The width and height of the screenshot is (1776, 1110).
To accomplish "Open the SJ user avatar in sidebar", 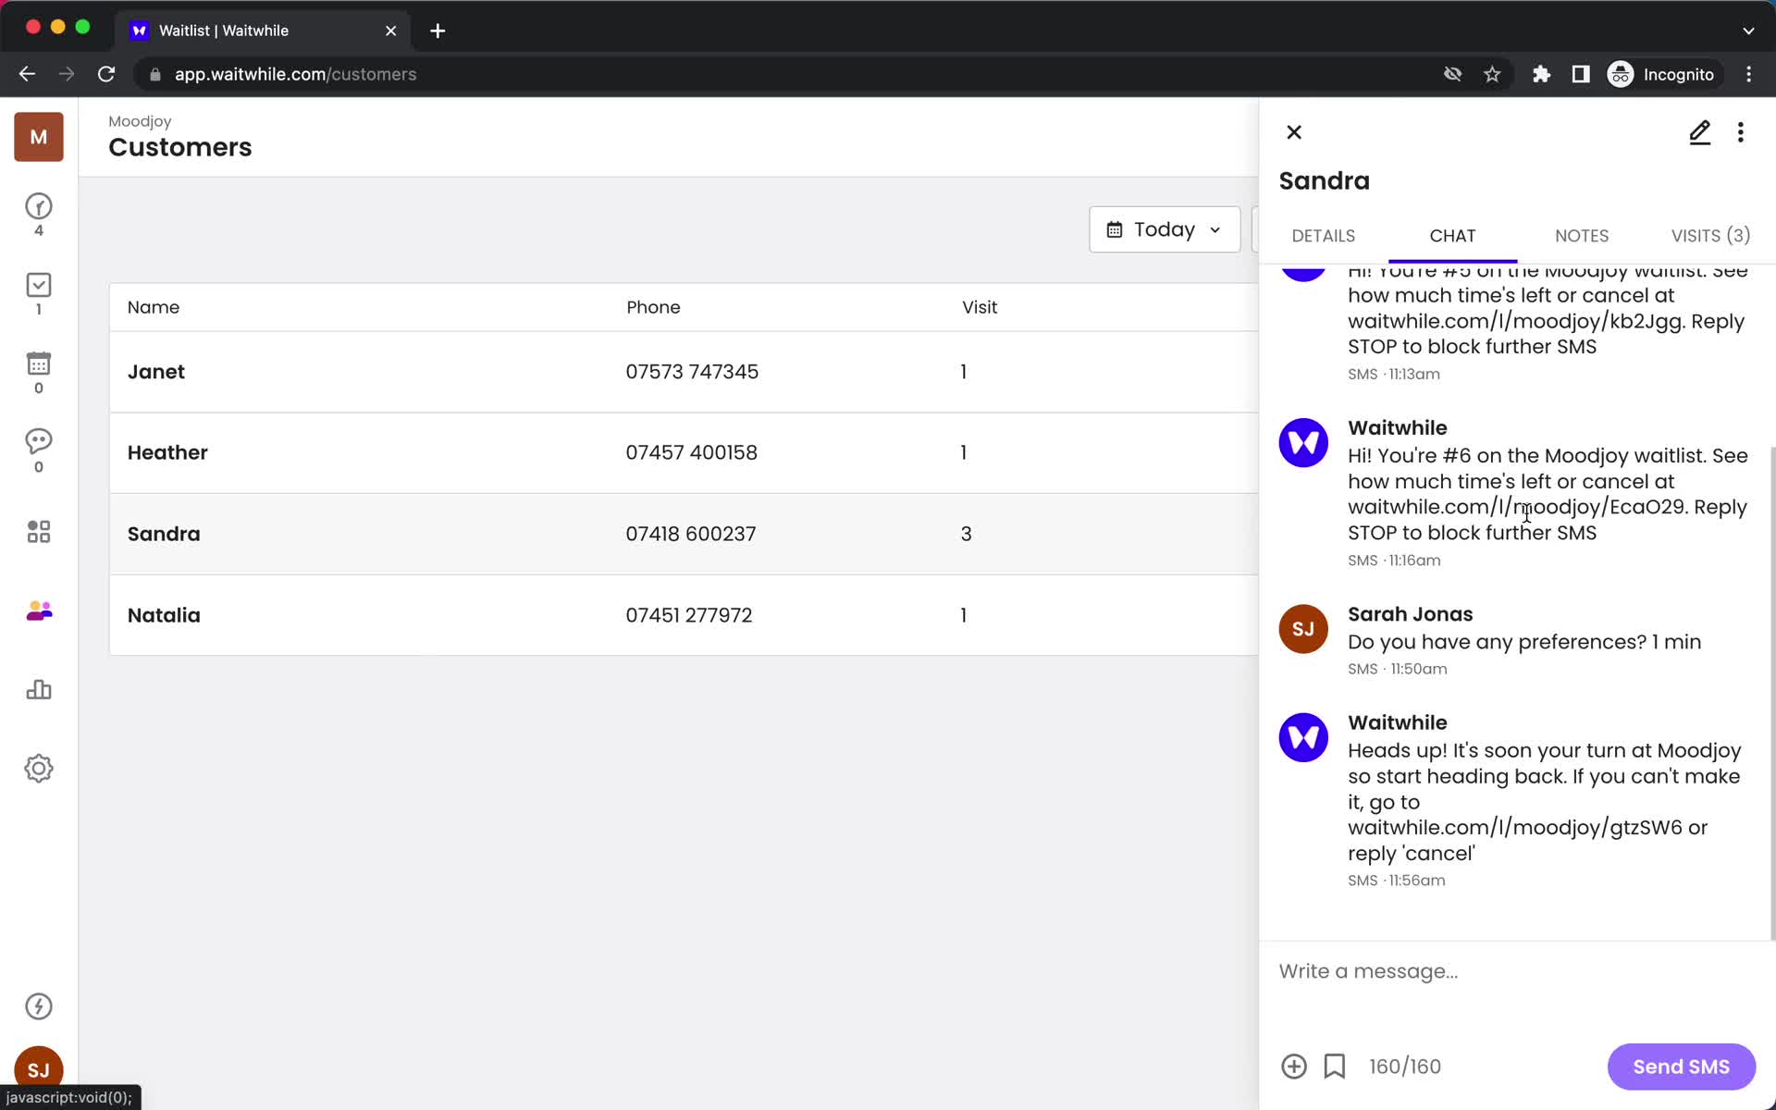I will click(x=39, y=1069).
